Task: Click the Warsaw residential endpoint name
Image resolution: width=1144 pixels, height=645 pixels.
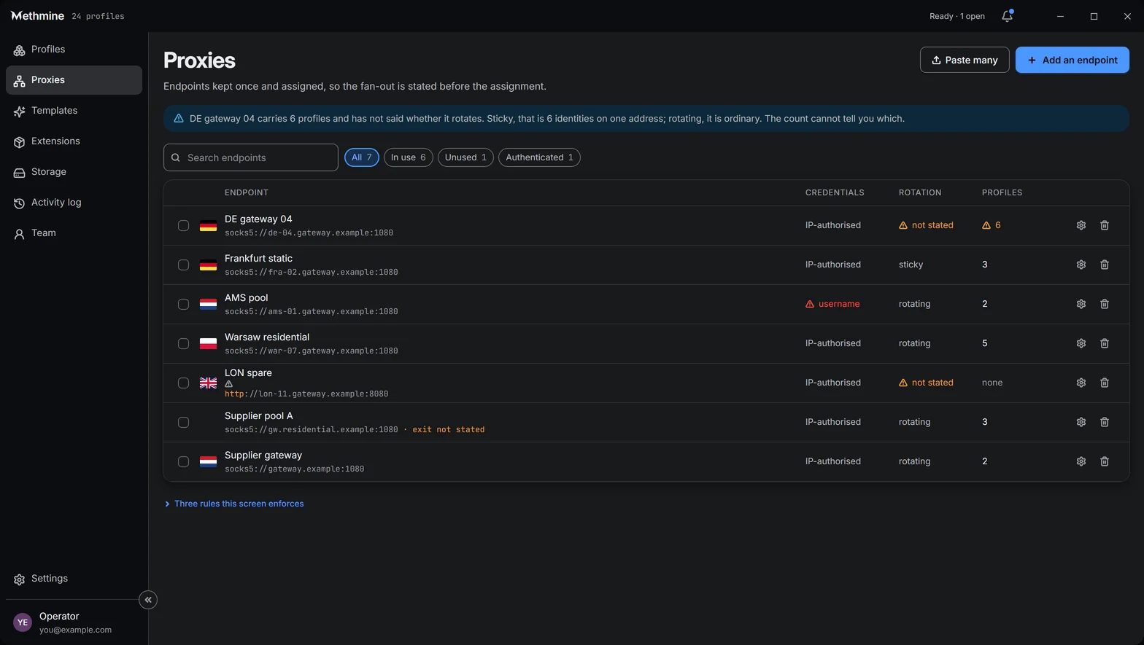Action: [x=267, y=337]
